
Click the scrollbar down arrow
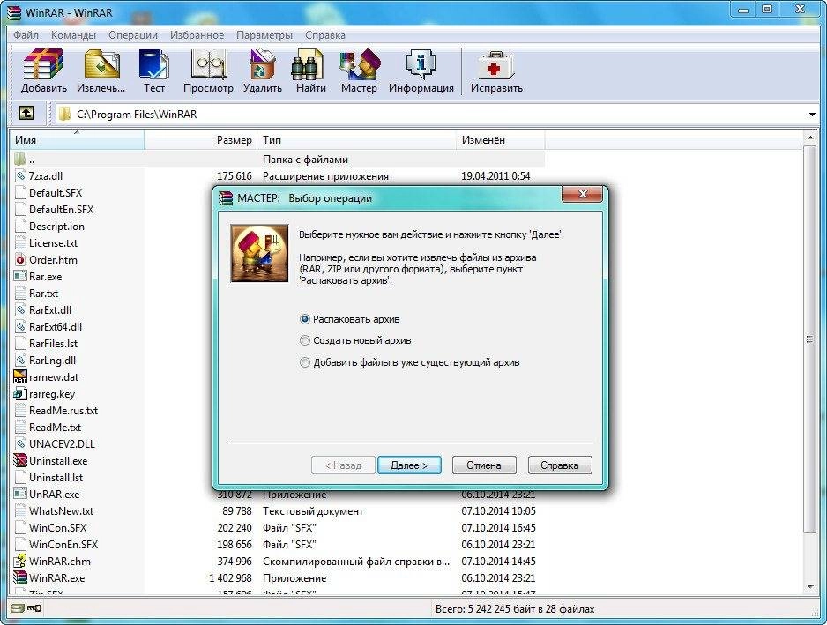810,586
